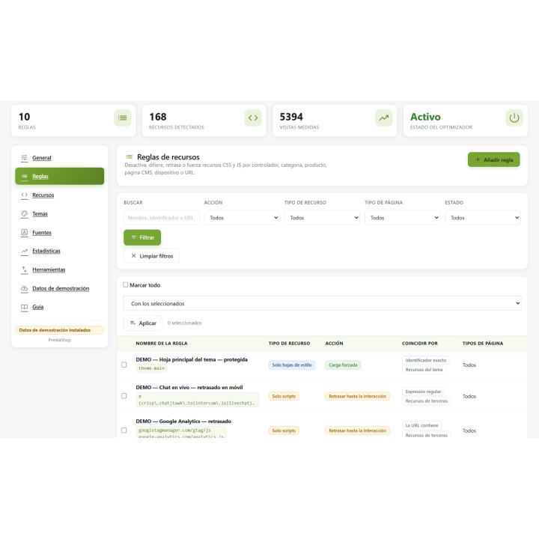Click the Filtrar button

coord(142,237)
